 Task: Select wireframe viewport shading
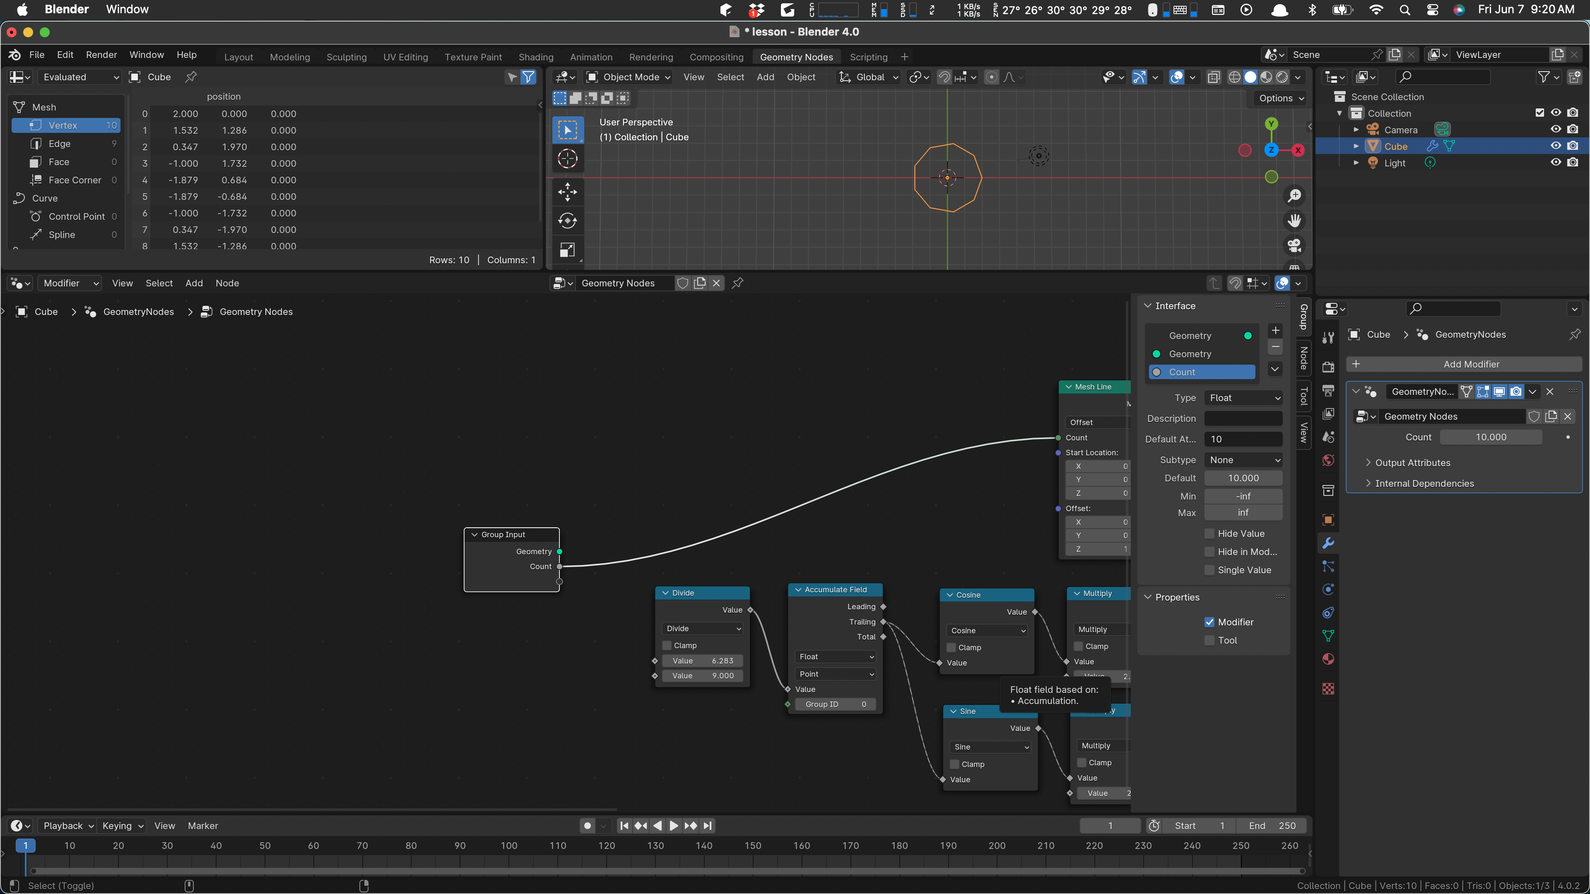[1234, 77]
